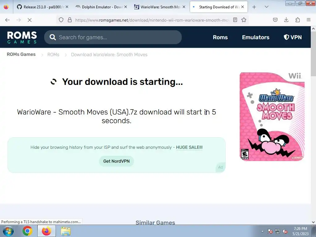Screen dimensions: 316x237
Task: Click the Save to Pocket icon
Action: tap(275, 20)
